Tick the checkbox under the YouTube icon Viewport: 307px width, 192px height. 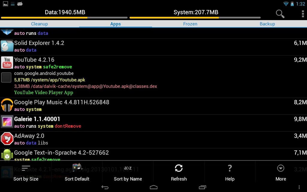(6, 77)
